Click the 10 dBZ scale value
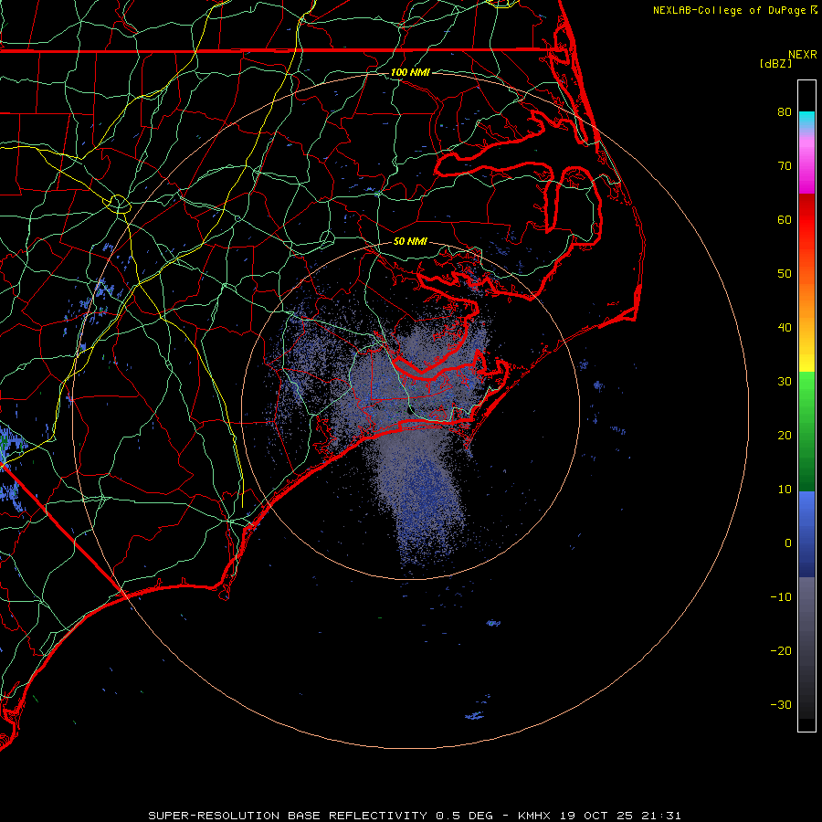Image resolution: width=822 pixels, height=822 pixels. (785, 490)
